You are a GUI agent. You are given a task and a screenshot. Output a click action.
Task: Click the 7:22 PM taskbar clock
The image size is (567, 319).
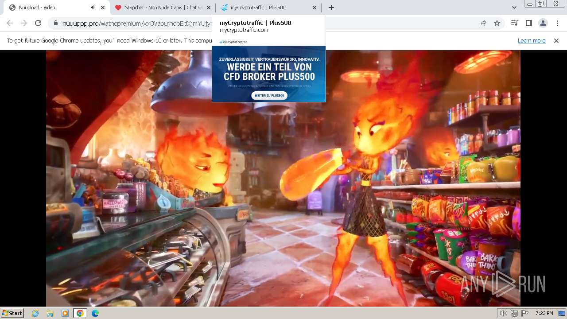click(x=544, y=313)
